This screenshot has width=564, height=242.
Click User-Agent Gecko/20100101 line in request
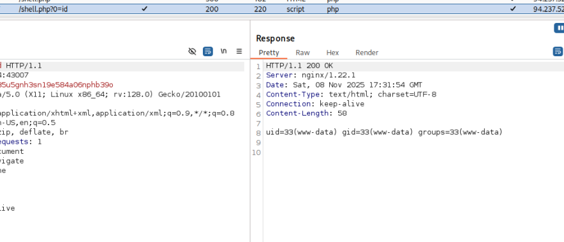(110, 95)
